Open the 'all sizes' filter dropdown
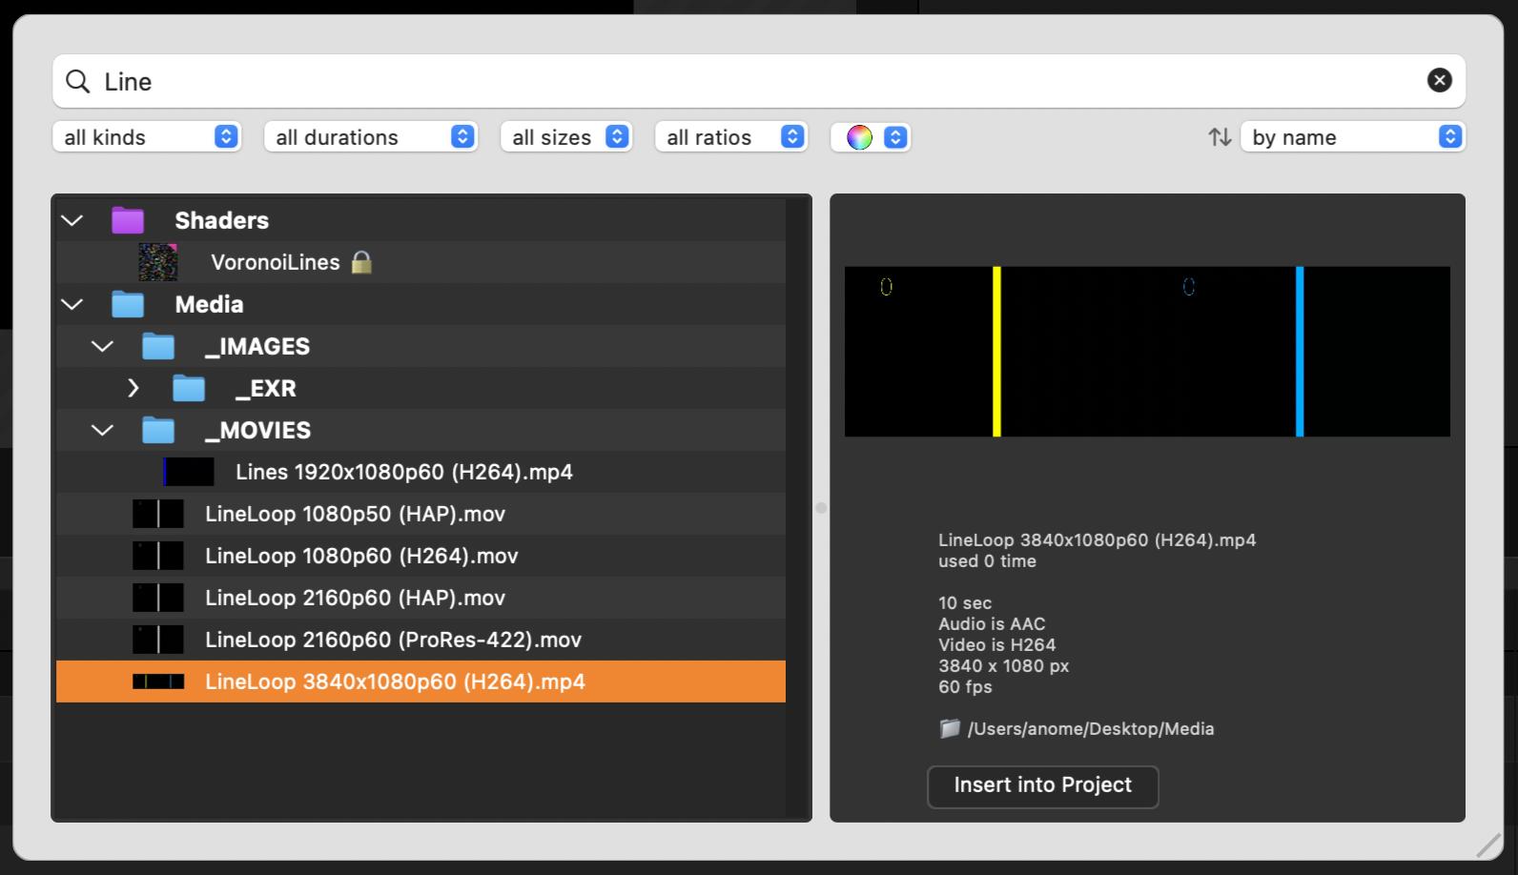The height and width of the screenshot is (875, 1518). [x=566, y=137]
